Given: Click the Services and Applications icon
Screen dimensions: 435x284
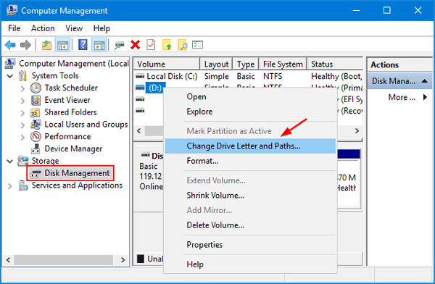Looking at the screenshot, I should [x=23, y=185].
